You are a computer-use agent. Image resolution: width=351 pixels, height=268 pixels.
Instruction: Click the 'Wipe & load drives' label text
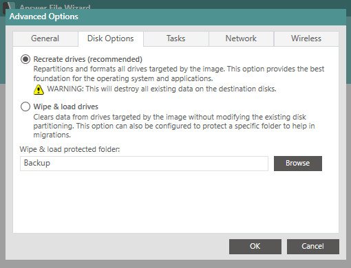click(x=66, y=107)
